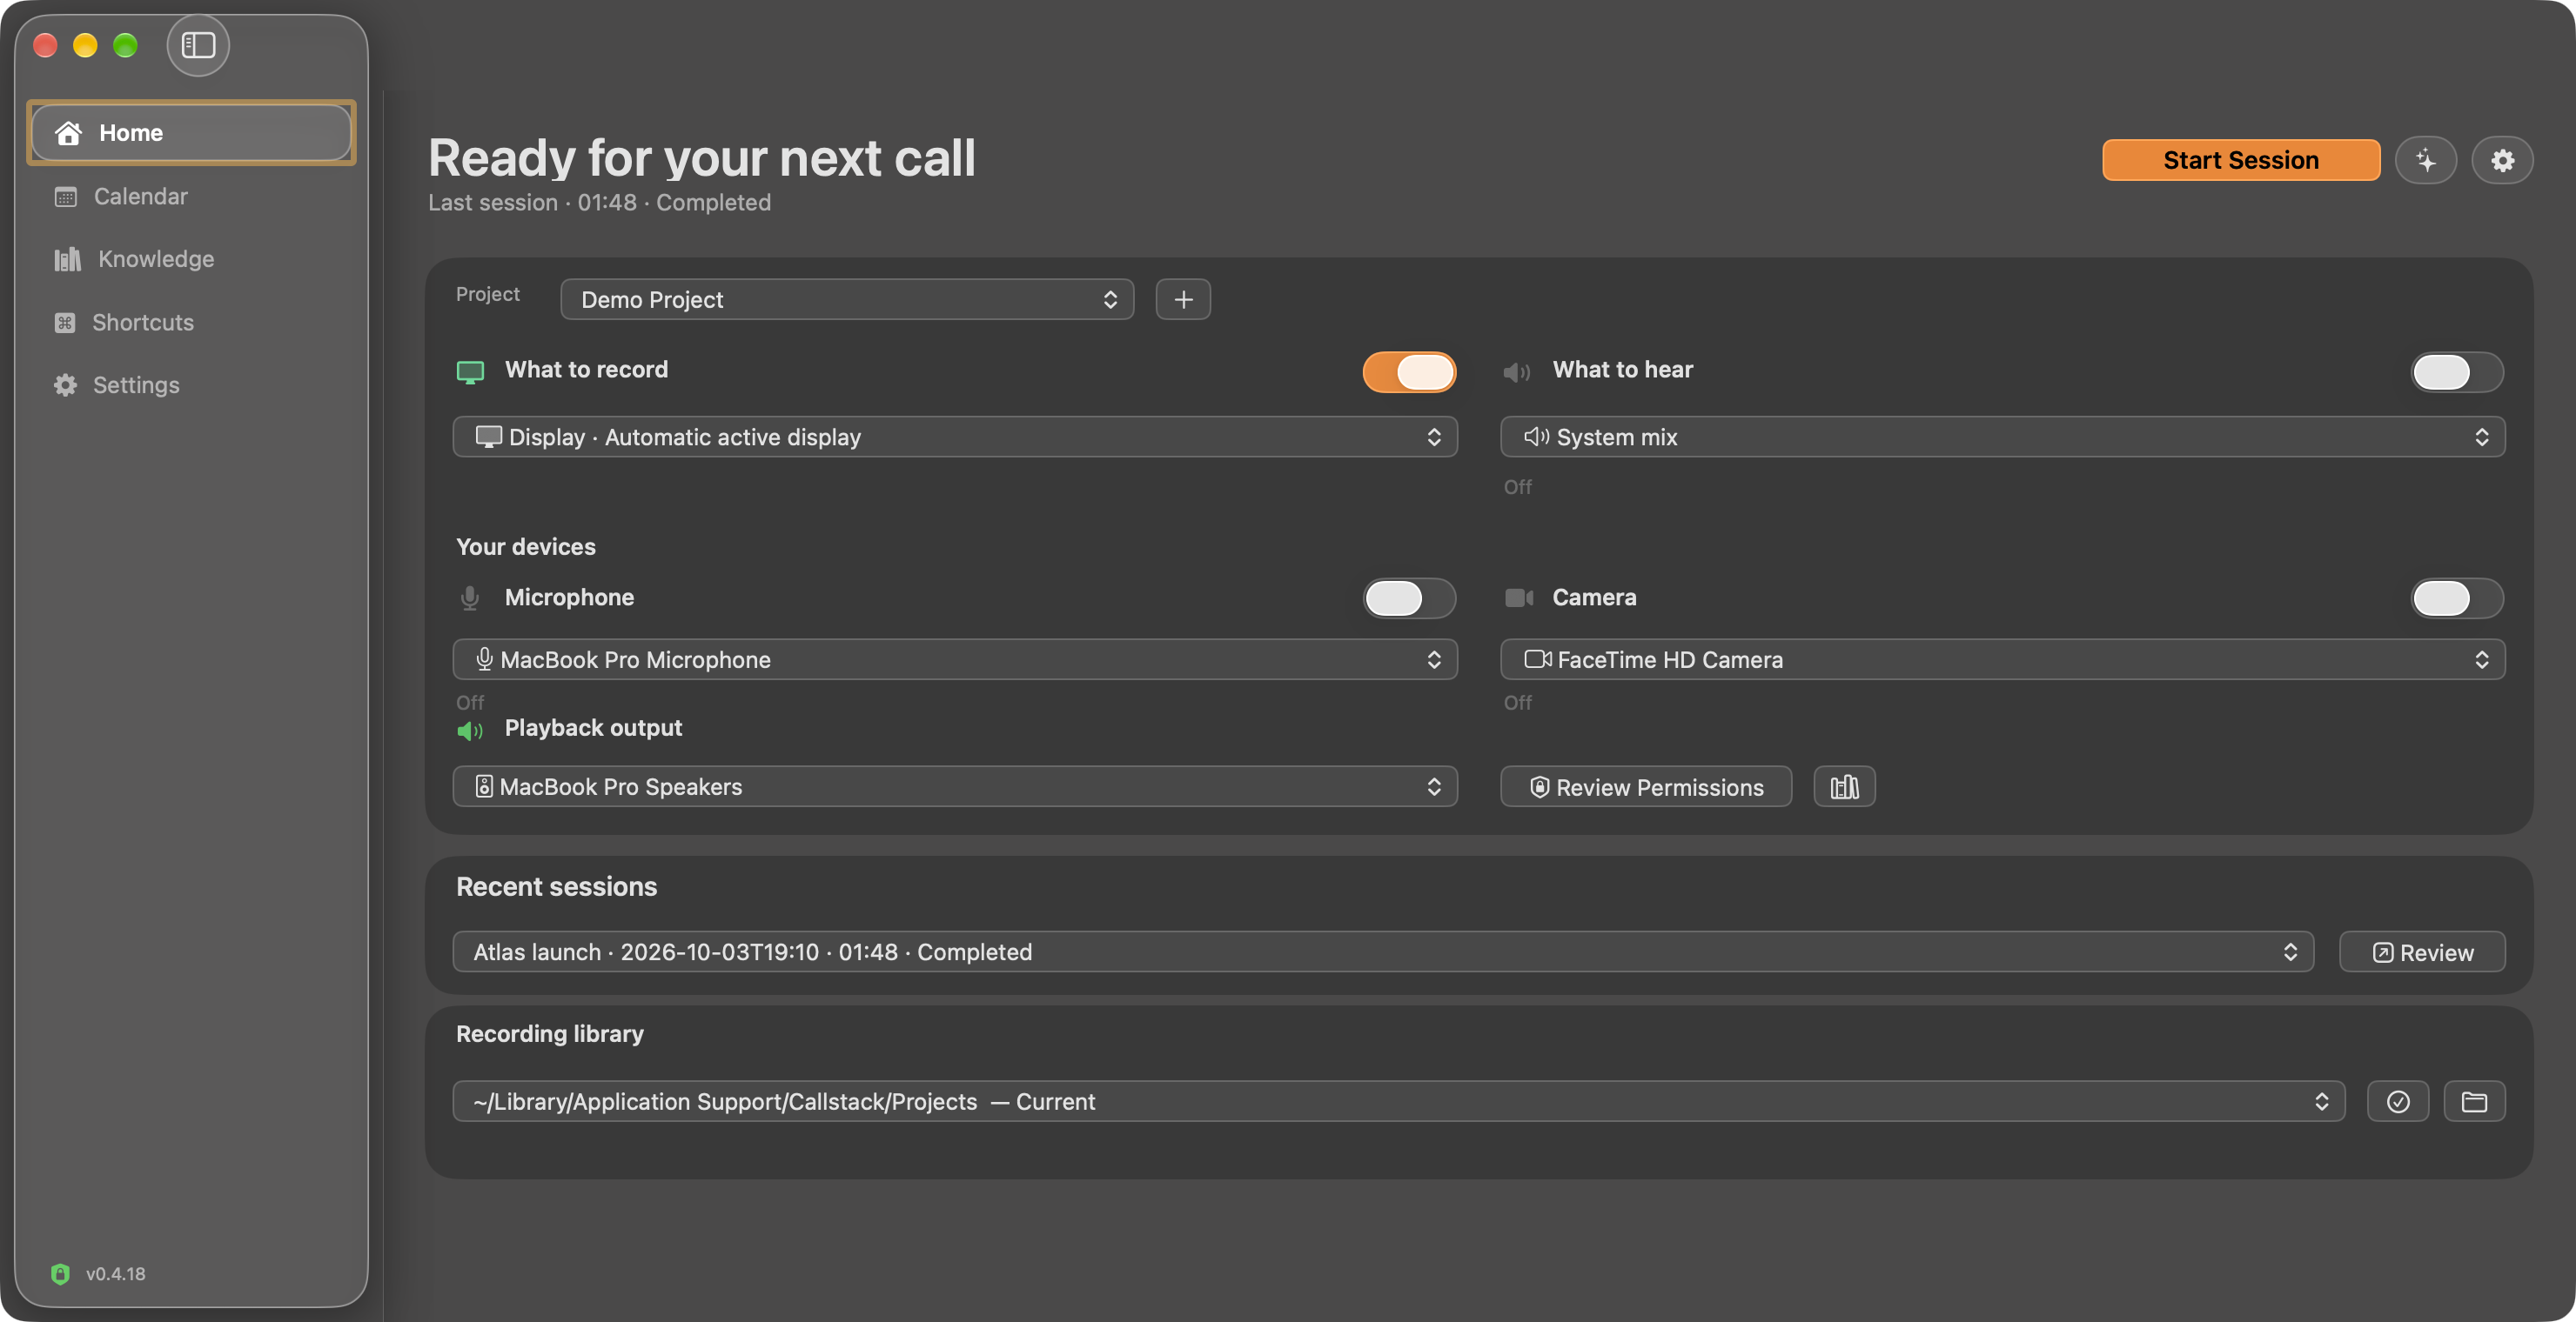Toggle the sidebar visibility button
Image resolution: width=2576 pixels, height=1322 pixels.
(x=198, y=45)
